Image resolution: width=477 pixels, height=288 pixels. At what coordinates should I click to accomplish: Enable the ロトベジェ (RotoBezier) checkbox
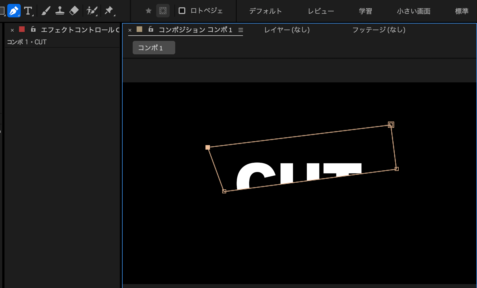coord(182,11)
